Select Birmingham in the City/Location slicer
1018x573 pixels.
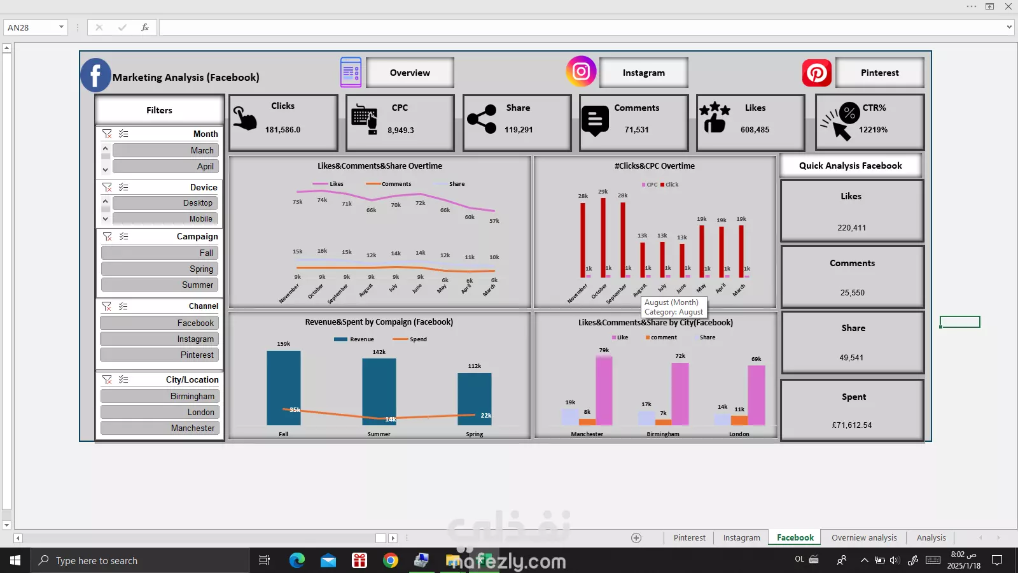(160, 396)
